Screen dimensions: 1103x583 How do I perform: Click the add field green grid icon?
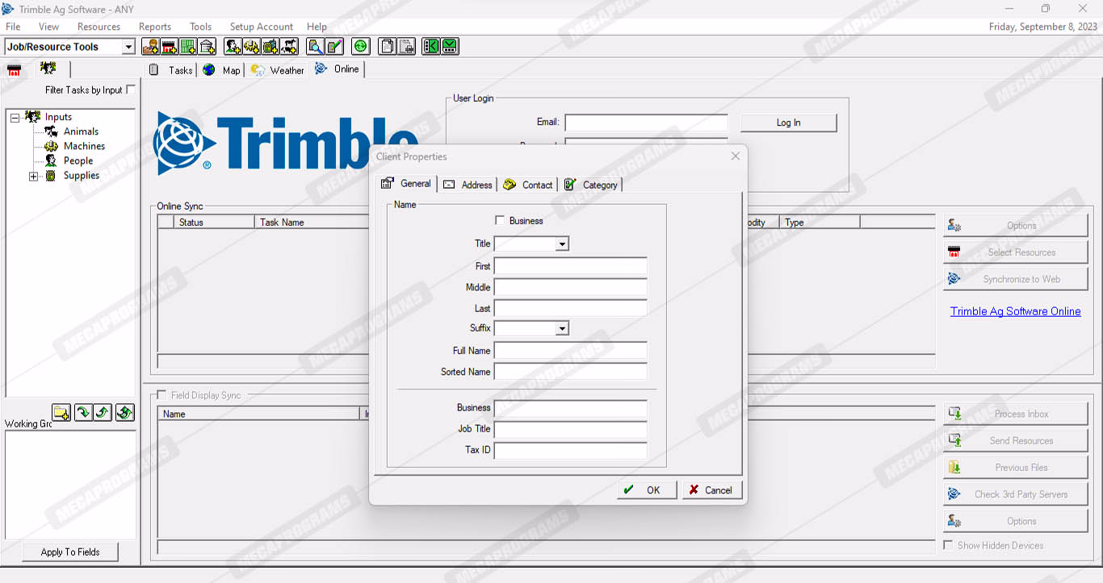coord(188,47)
